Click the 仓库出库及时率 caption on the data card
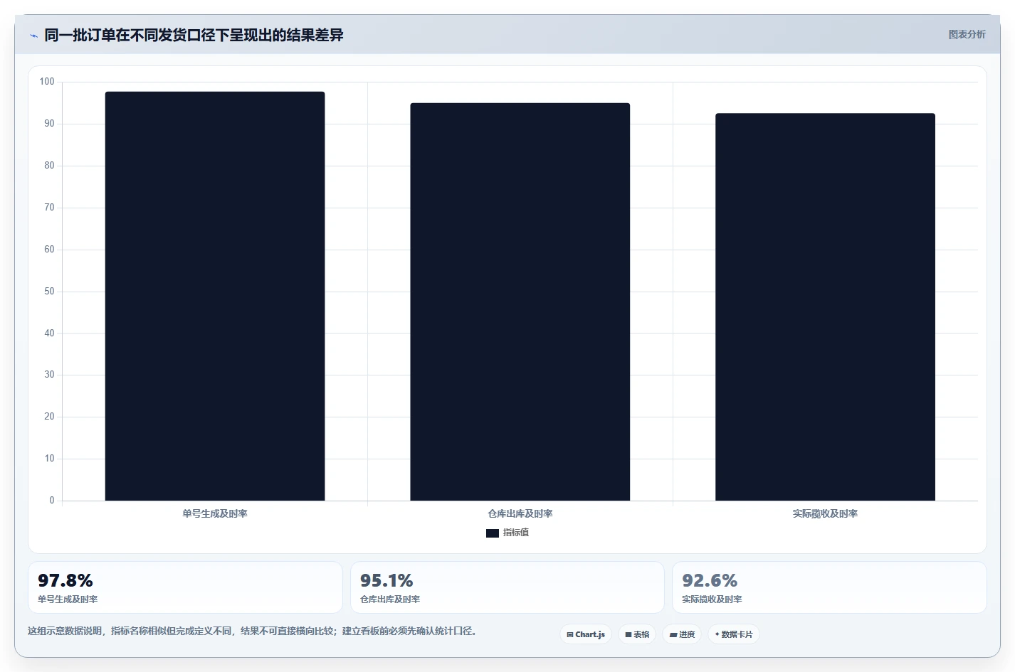 390,599
